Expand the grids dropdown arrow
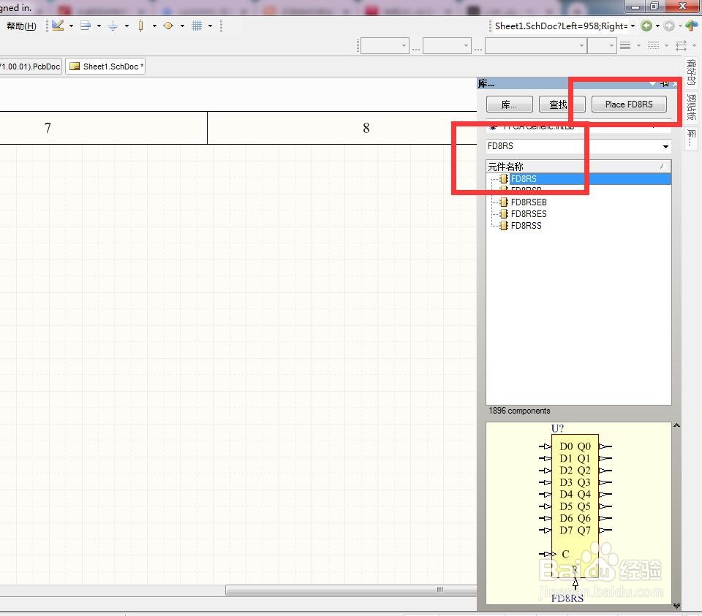This screenshot has width=702, height=616. 210,26
